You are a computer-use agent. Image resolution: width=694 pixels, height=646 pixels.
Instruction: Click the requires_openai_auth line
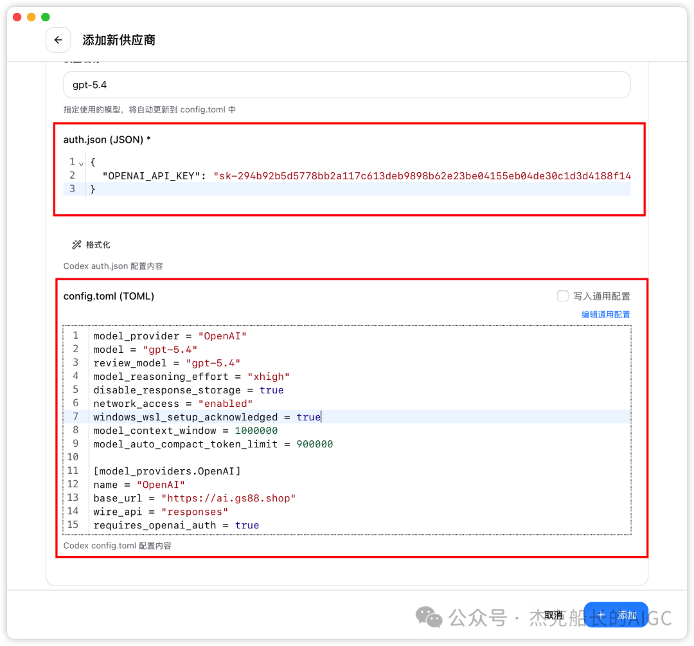click(x=176, y=525)
